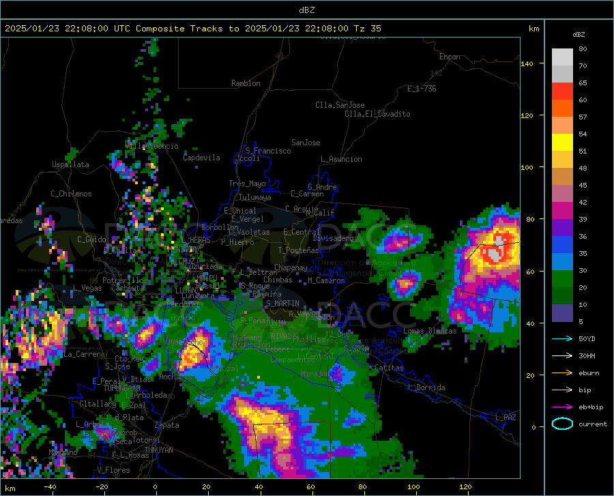This screenshot has height=496, width=614.
Task: Click the 'current' legend label
Action: pyautogui.click(x=593, y=424)
